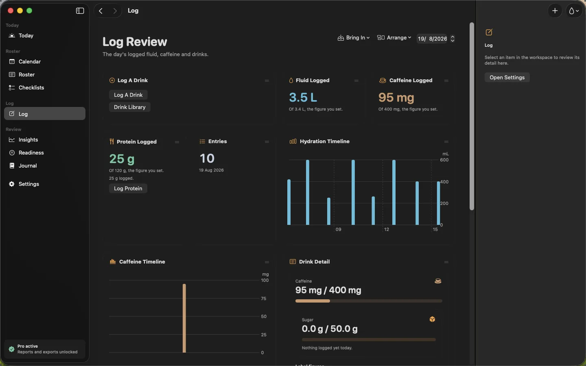Click the Log A Drink button

pyautogui.click(x=128, y=95)
